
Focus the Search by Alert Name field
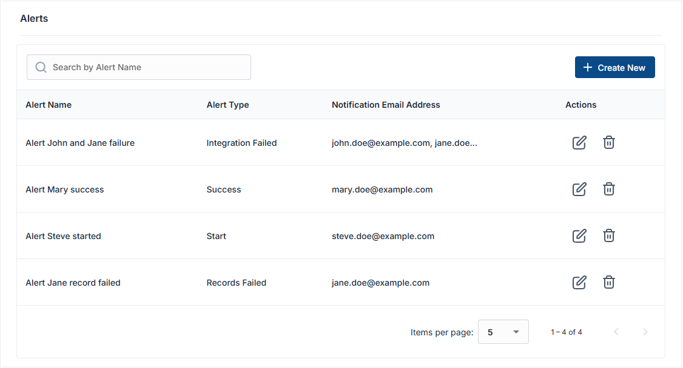point(146,67)
